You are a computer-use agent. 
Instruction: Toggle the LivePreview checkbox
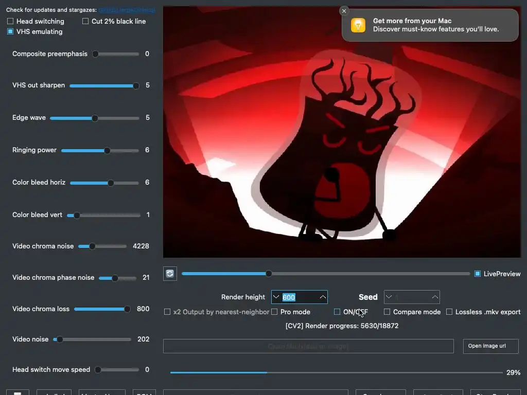click(477, 274)
